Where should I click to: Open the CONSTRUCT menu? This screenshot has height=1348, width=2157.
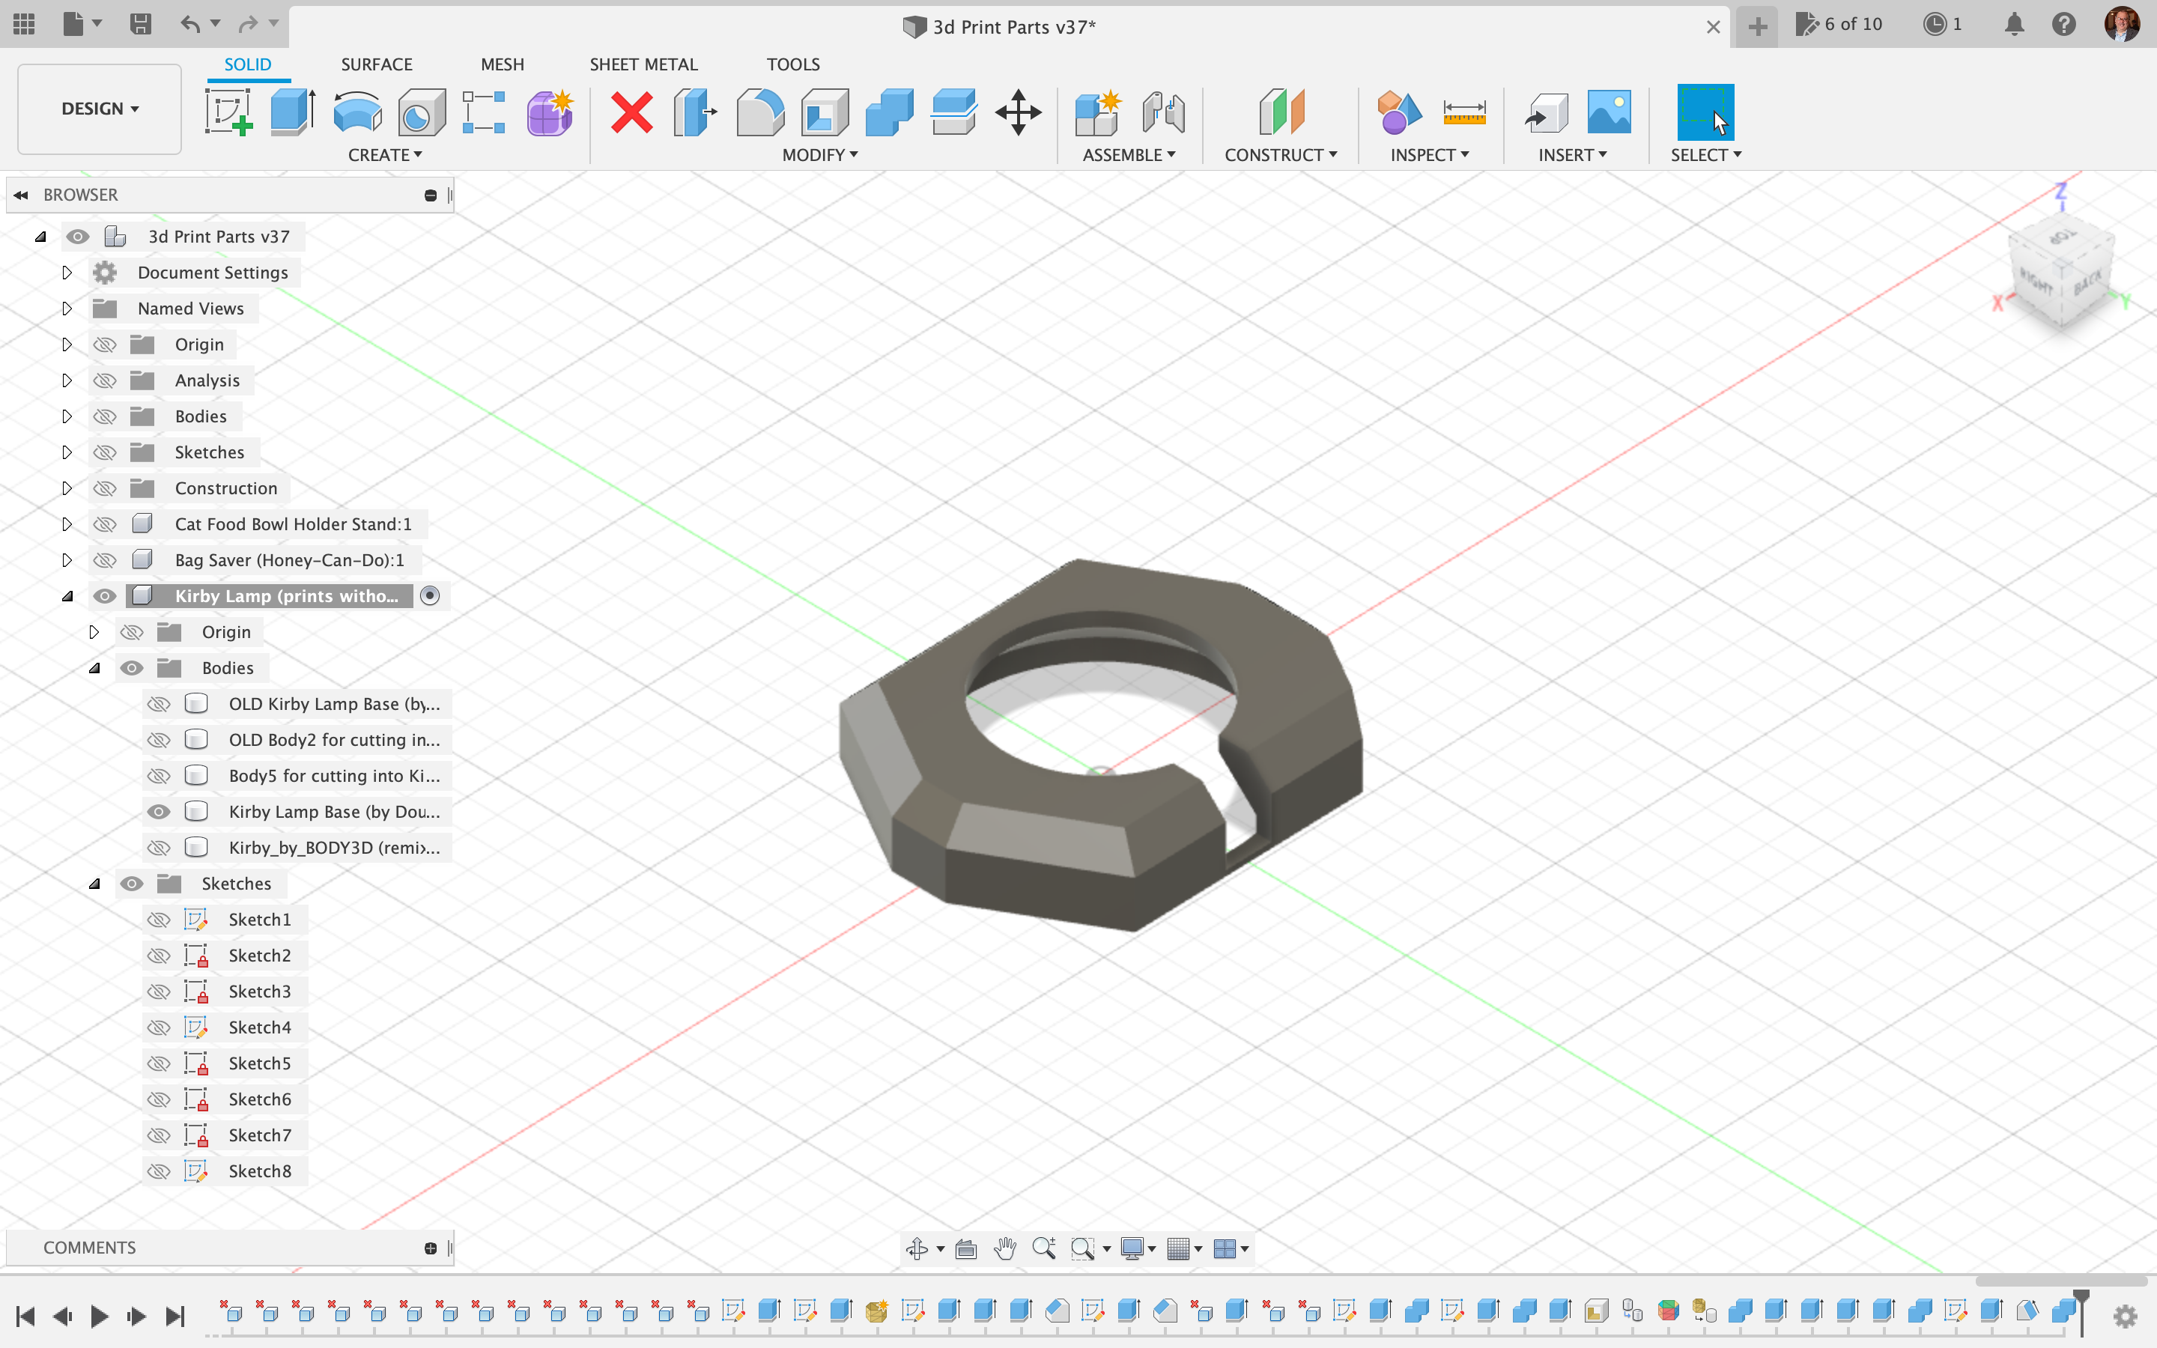(x=1280, y=155)
